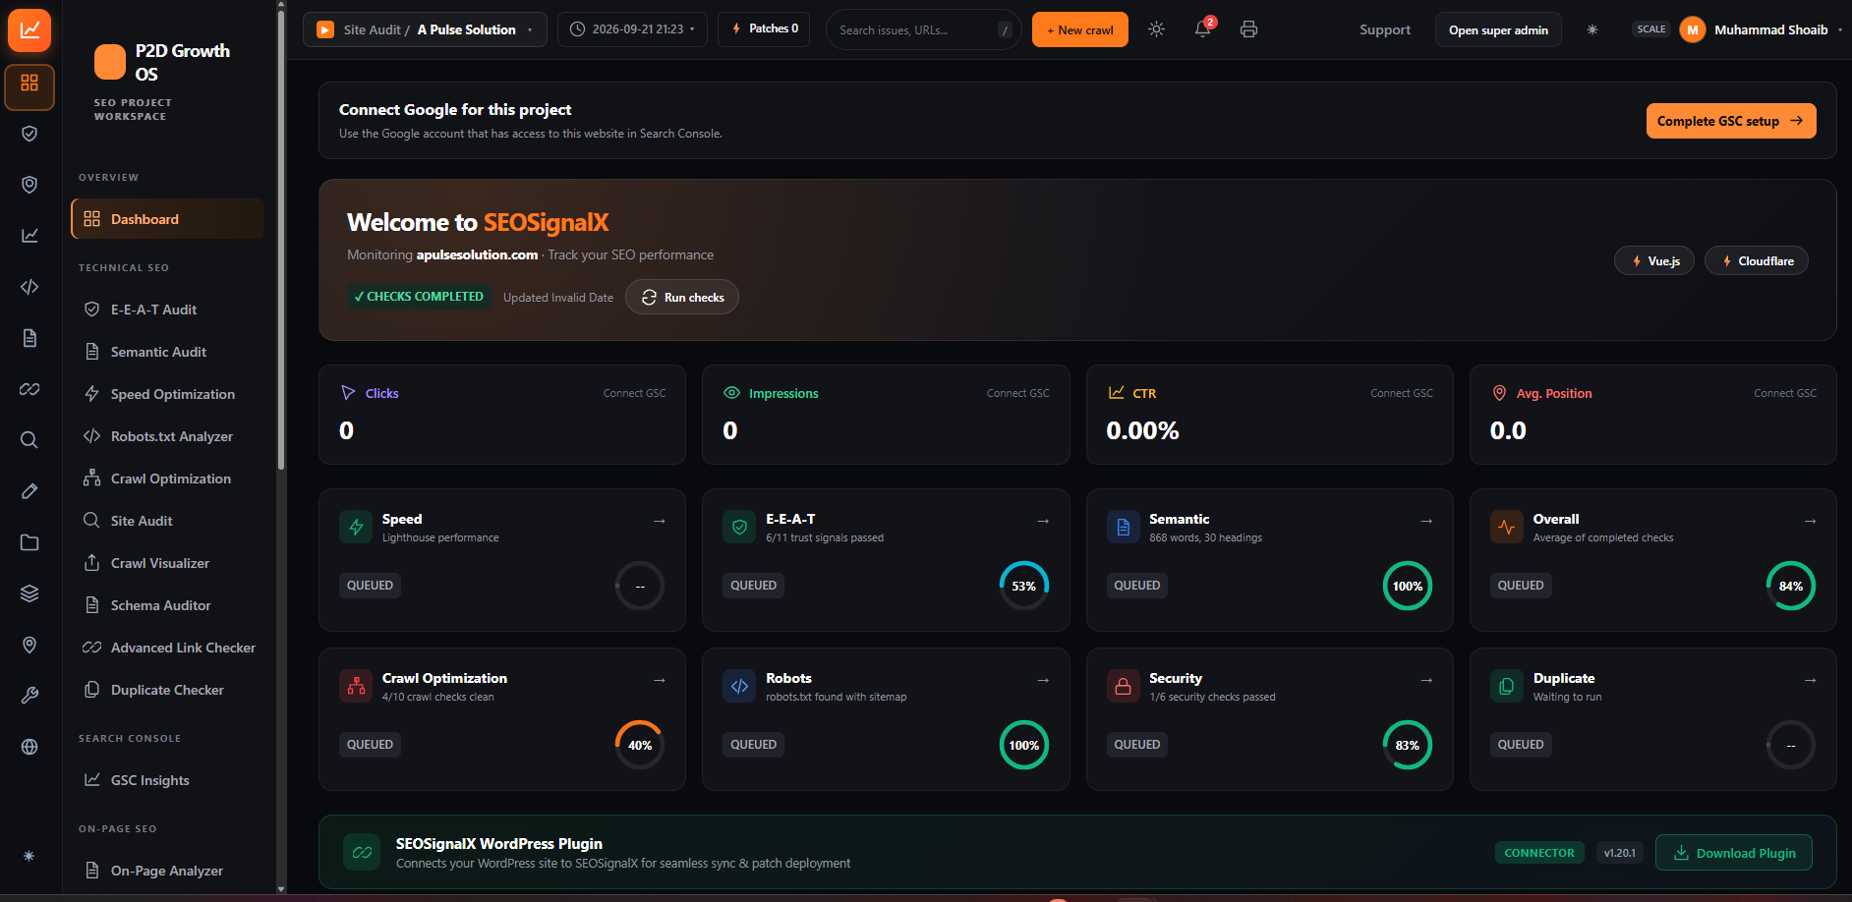This screenshot has width=1852, height=902.
Task: Open E-E-A-T Audit in the sidebar
Action: [167, 310]
